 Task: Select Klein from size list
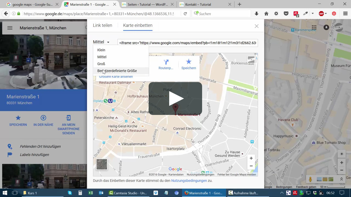pyautogui.click(x=121, y=50)
